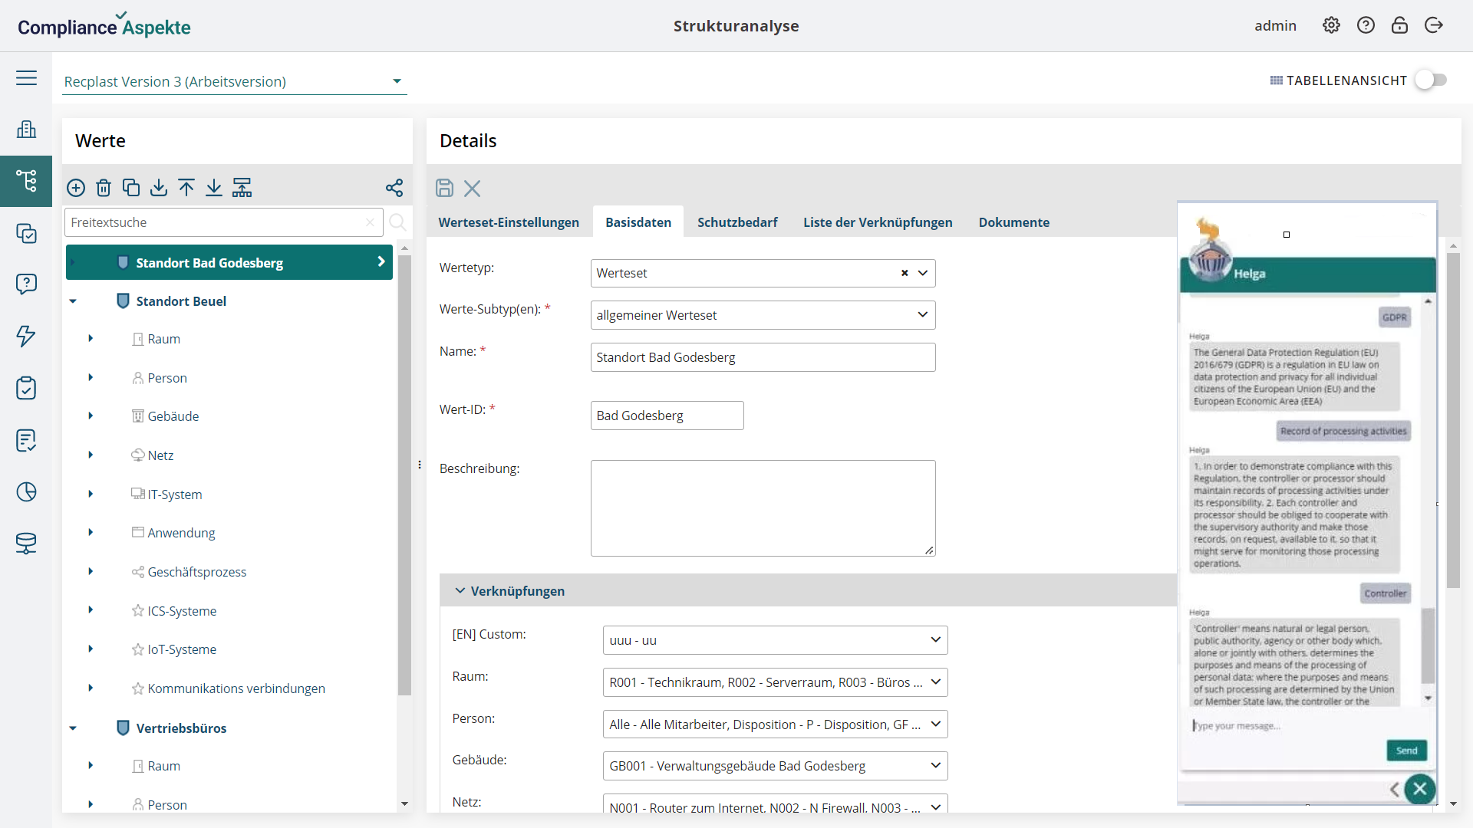
Task: Clear the Wertetyp selection with the x
Action: click(x=905, y=273)
